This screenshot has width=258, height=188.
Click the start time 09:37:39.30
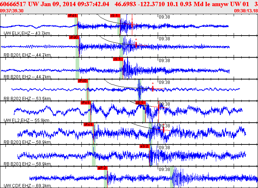pyautogui.click(x=12, y=11)
